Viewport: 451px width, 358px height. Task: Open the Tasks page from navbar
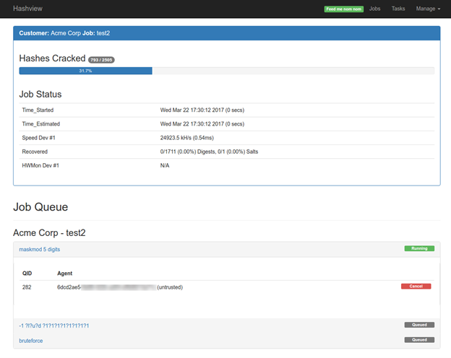398,9
